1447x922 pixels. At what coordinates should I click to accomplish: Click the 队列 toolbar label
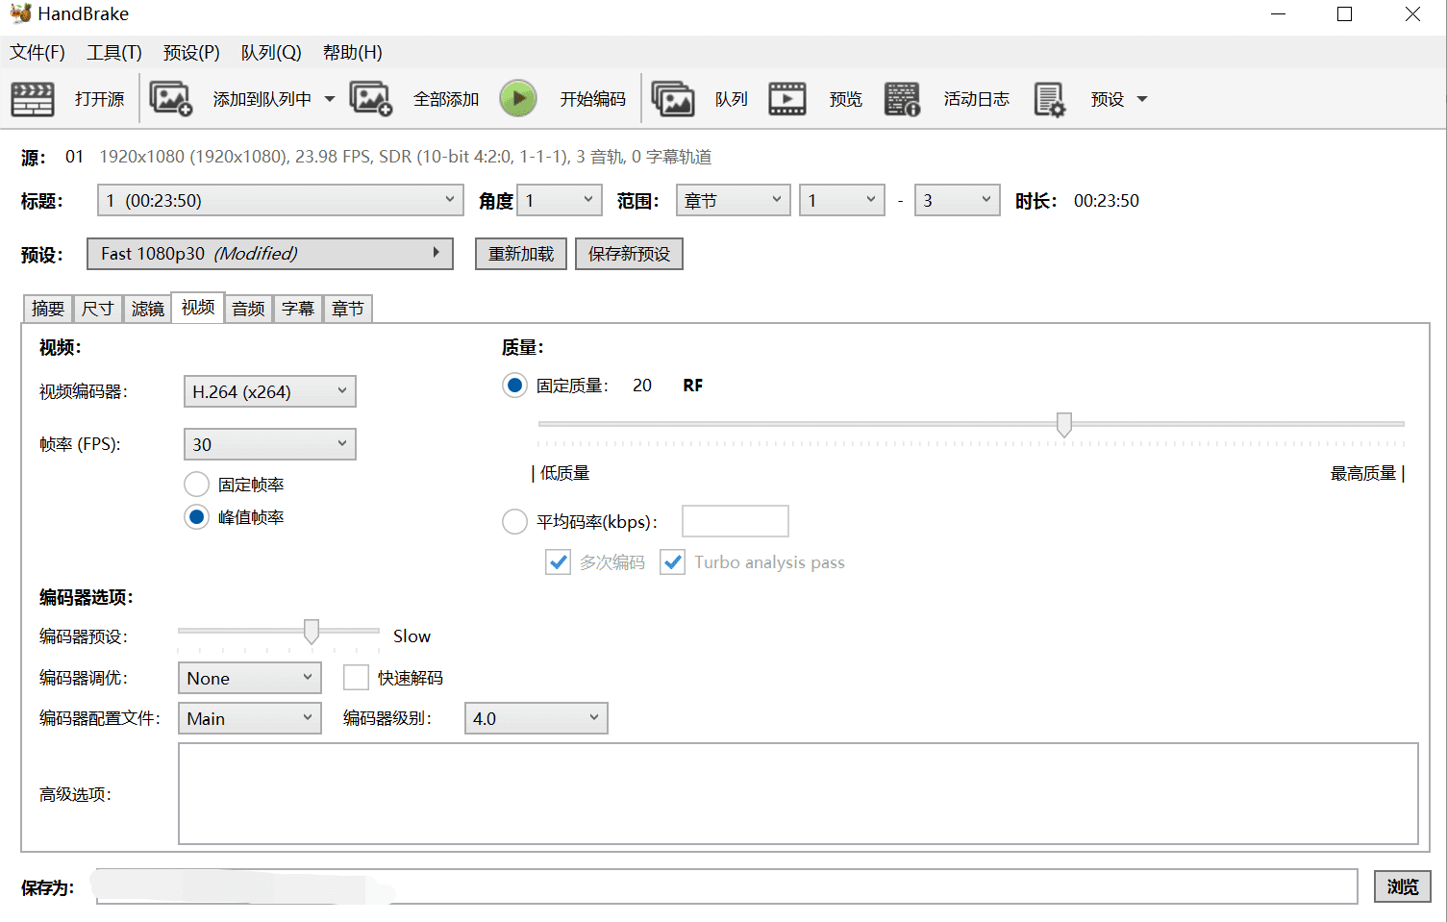732,99
